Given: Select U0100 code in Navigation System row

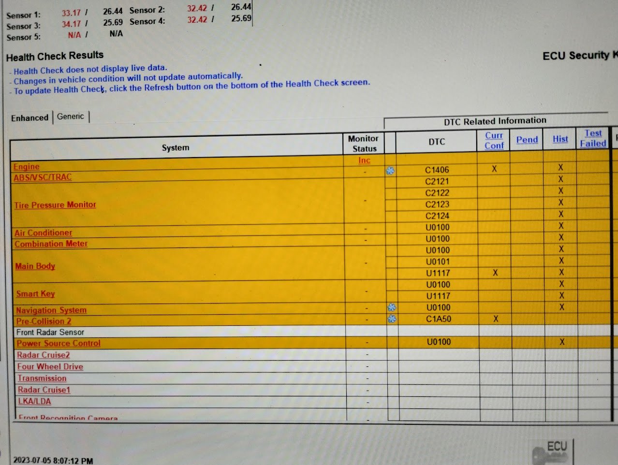Looking at the screenshot, I should (438, 307).
